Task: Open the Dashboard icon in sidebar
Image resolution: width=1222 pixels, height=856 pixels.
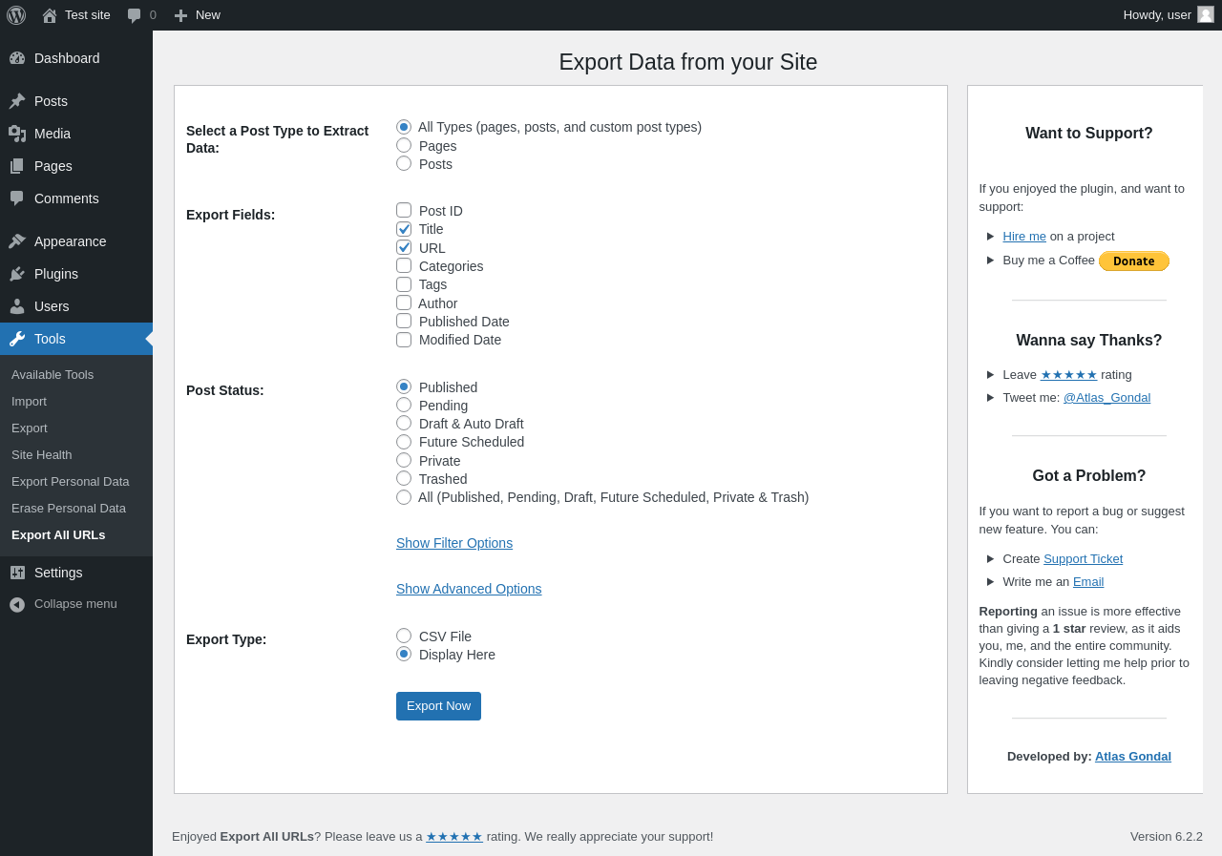Action: click(17, 58)
